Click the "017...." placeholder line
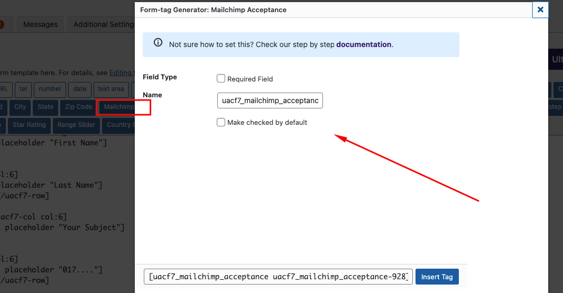 point(51,270)
